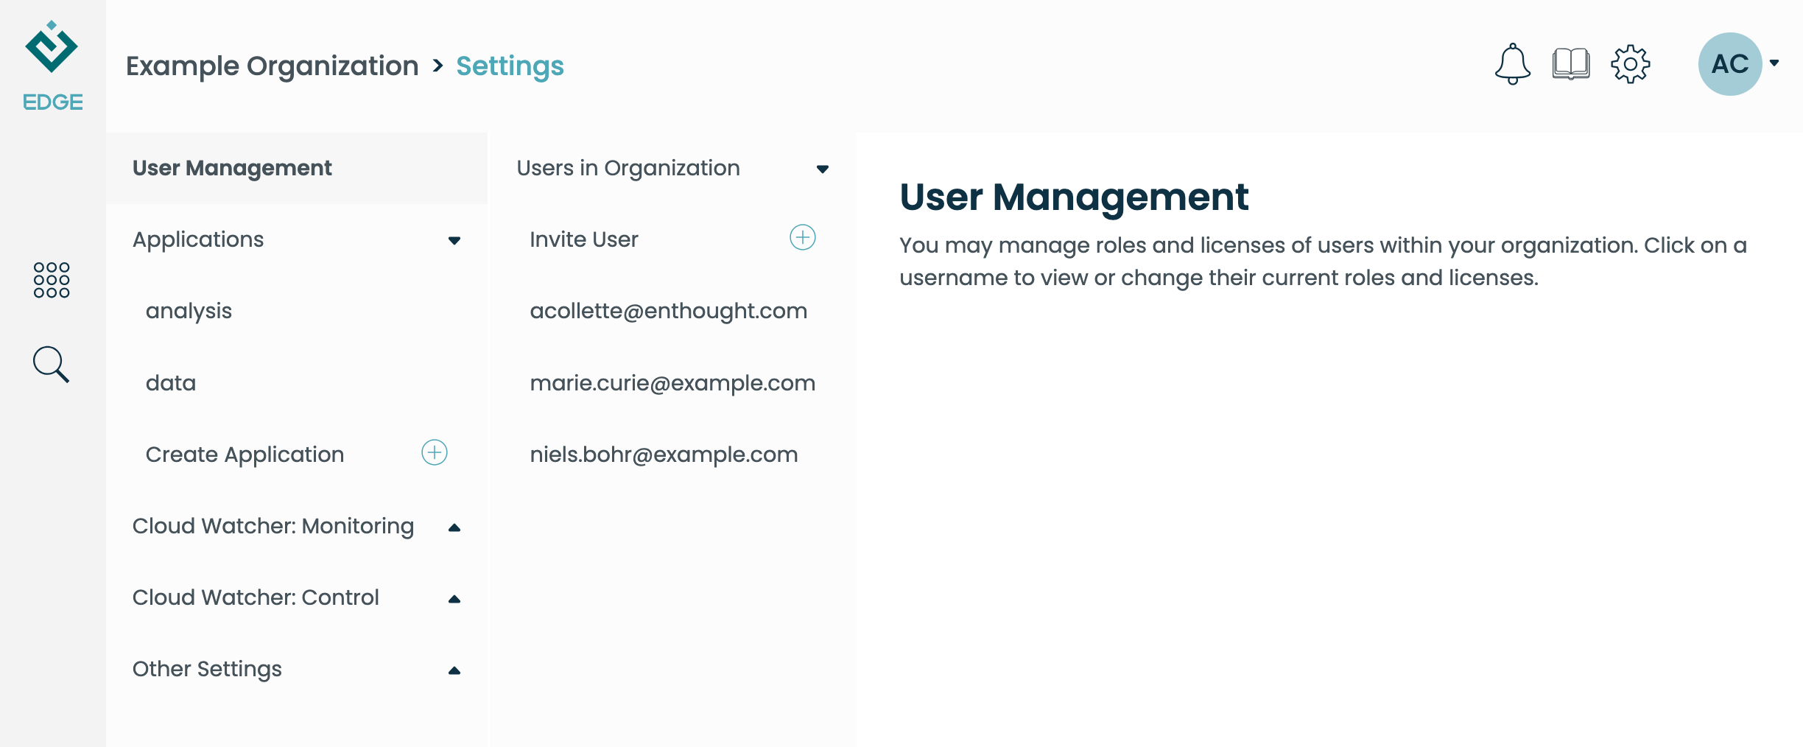Click the Example Organization breadcrumb
1803x747 pixels.
click(x=272, y=66)
